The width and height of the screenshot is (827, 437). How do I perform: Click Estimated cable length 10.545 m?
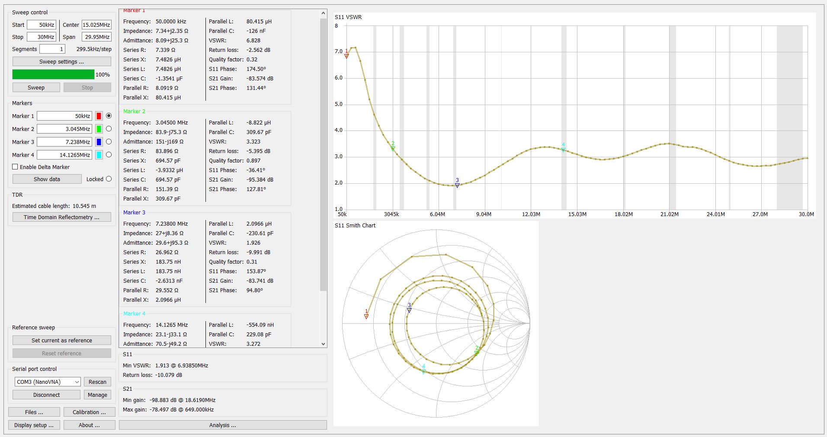coord(54,206)
